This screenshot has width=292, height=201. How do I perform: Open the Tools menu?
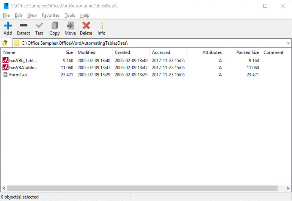tap(70, 15)
